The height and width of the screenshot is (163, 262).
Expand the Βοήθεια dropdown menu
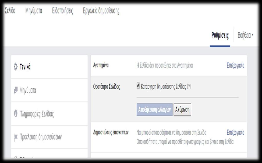(246, 36)
